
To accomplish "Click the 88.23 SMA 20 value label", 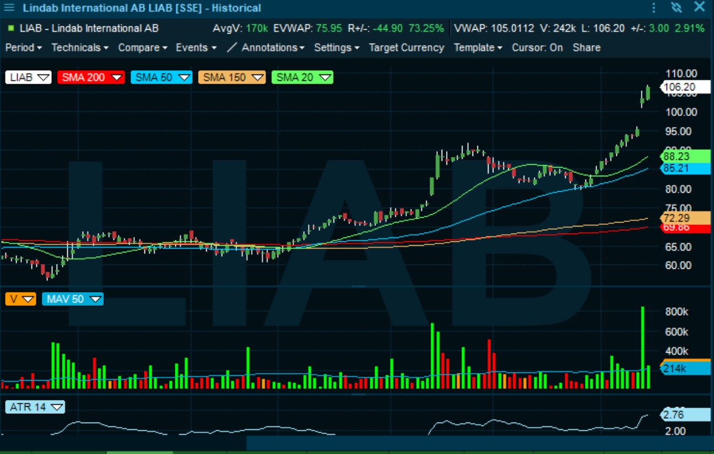I will tap(685, 156).
